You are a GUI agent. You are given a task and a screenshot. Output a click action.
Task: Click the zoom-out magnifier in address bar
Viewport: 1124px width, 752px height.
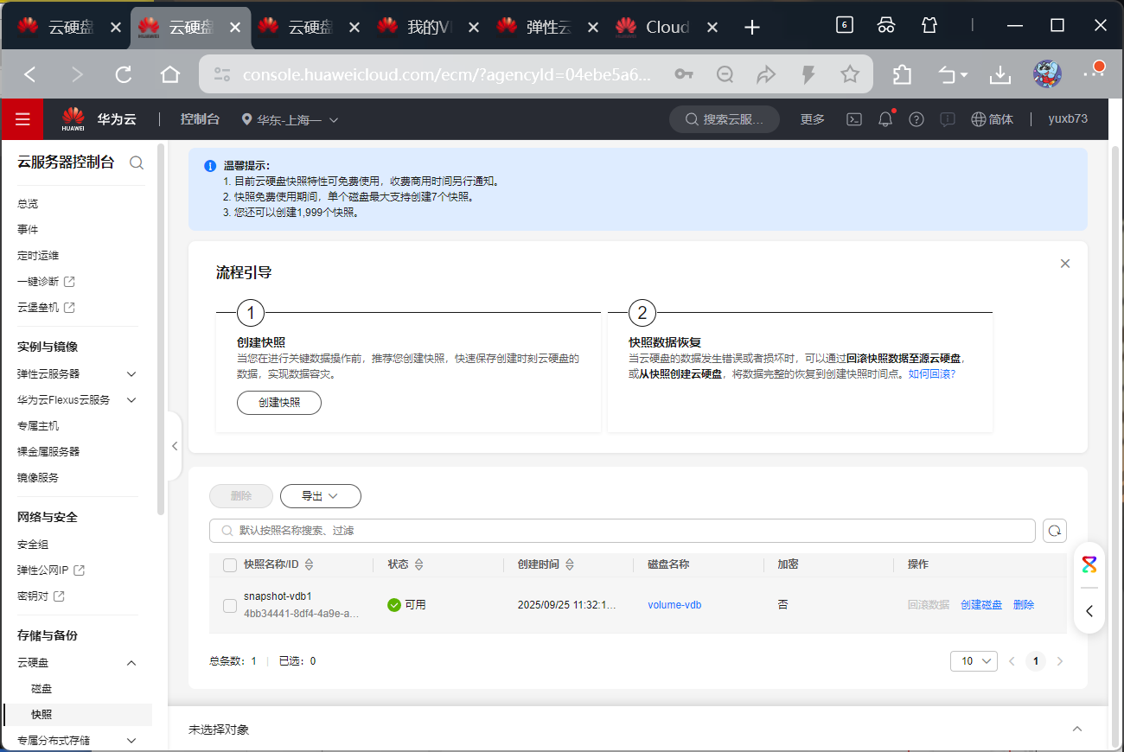(x=725, y=75)
